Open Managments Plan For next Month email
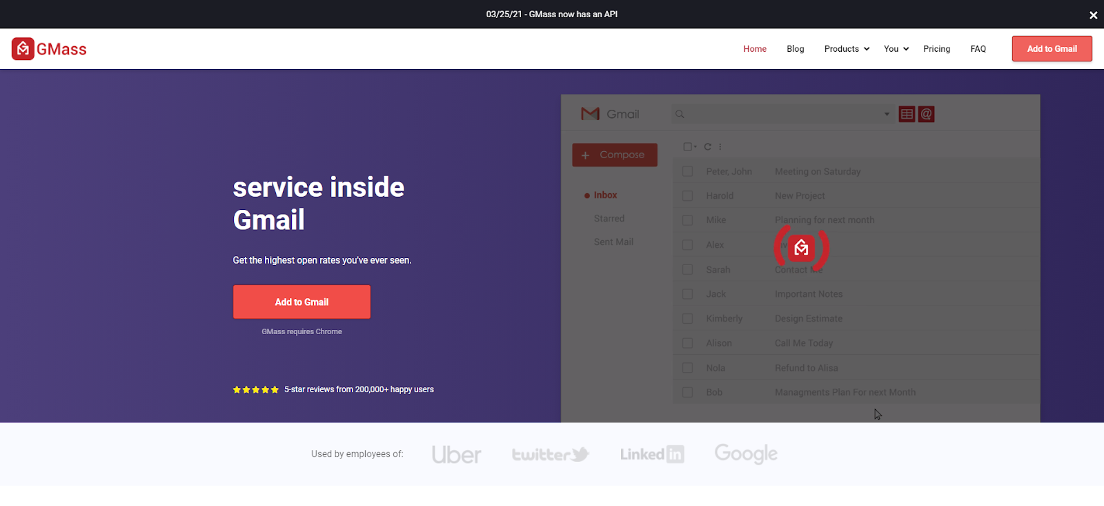The width and height of the screenshot is (1104, 506). [x=845, y=392]
